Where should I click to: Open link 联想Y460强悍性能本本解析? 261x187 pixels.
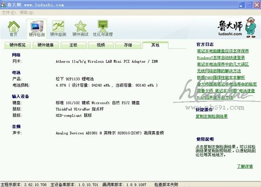click(x=221, y=77)
